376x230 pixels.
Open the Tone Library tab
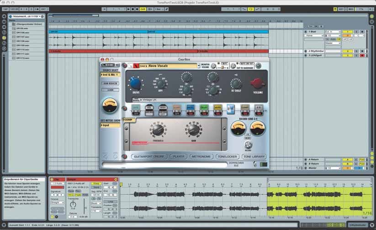pos(254,157)
